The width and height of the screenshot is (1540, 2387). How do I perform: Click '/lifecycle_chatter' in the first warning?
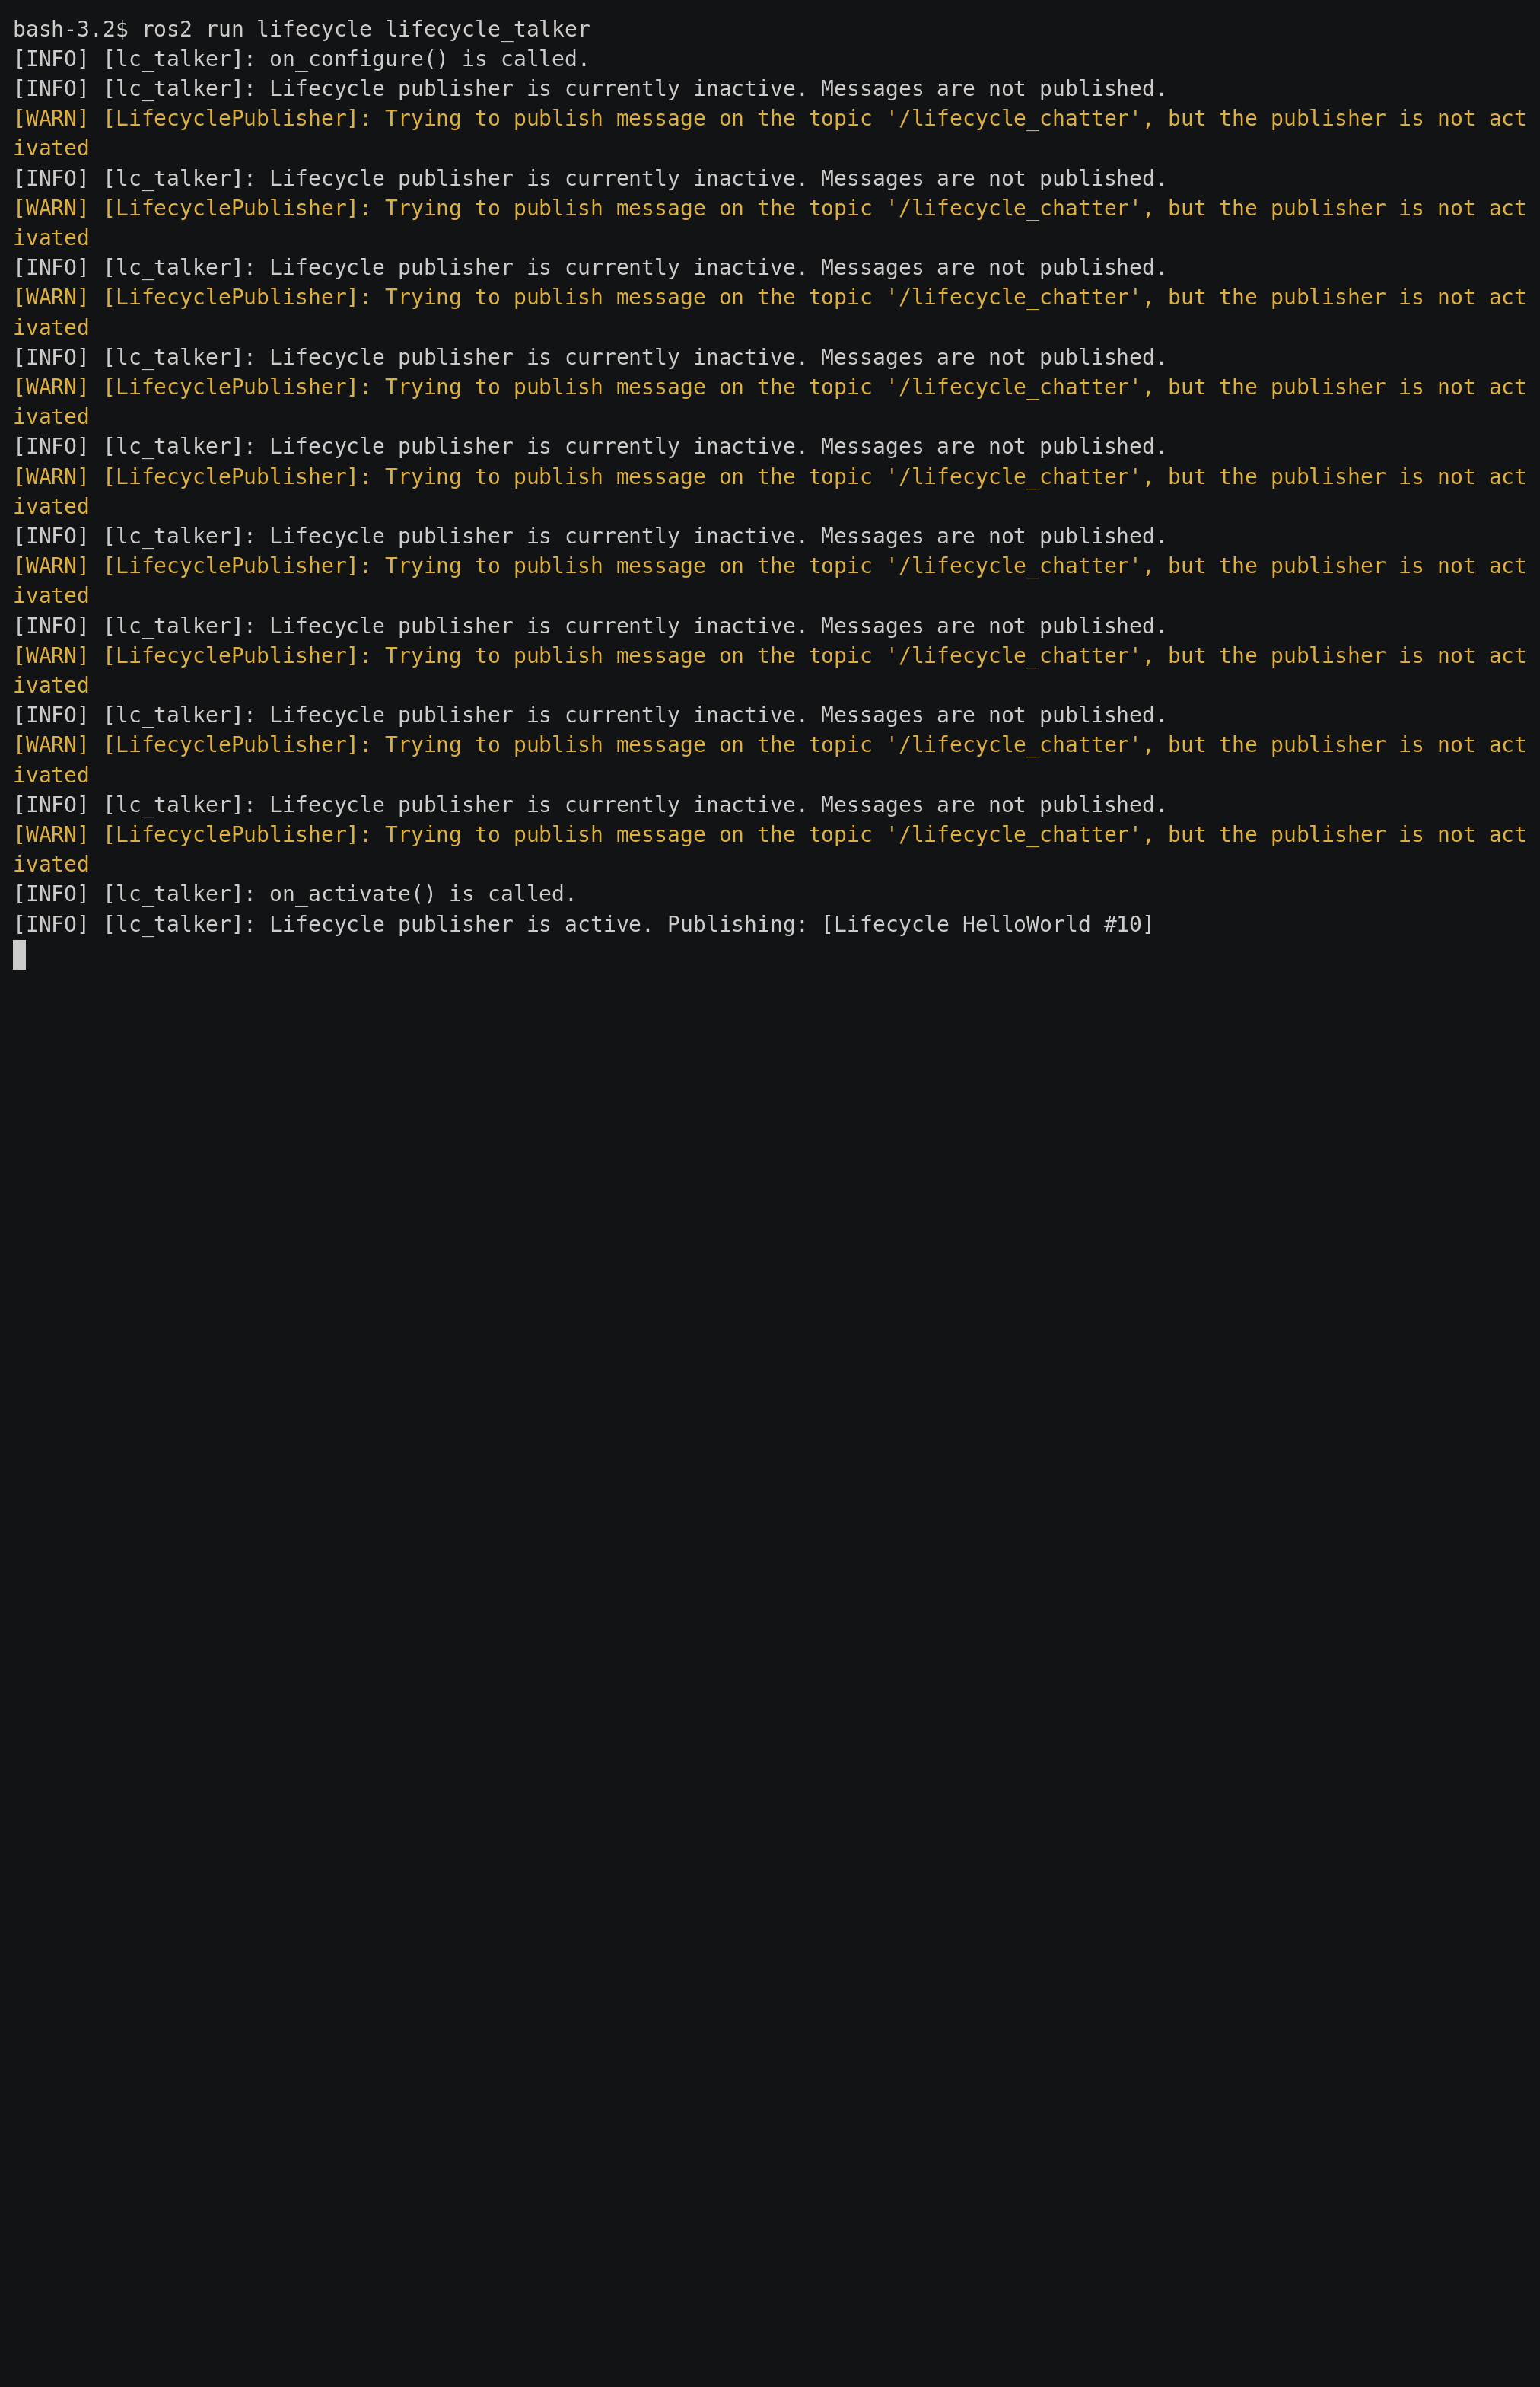(x=1013, y=119)
